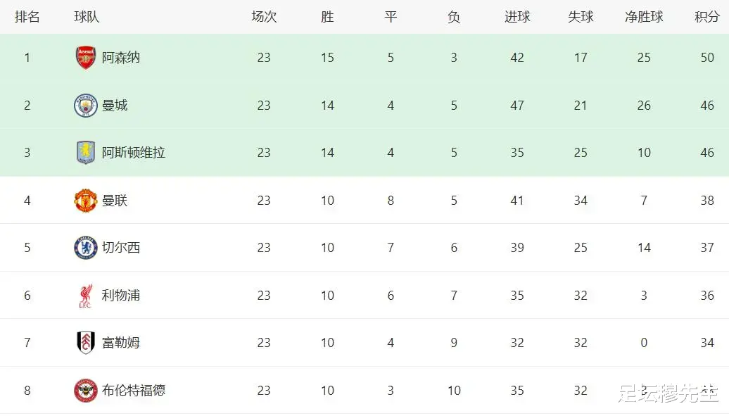Click the Manchester City club crest
The height and width of the screenshot is (416, 729).
86,106
